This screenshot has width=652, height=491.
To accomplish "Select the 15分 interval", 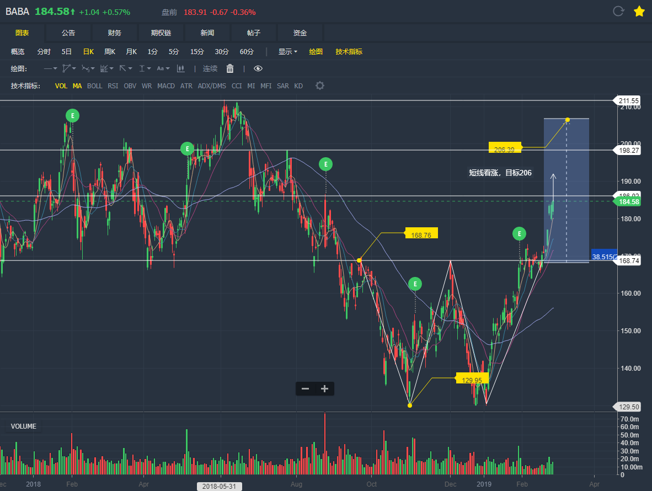I will point(197,51).
